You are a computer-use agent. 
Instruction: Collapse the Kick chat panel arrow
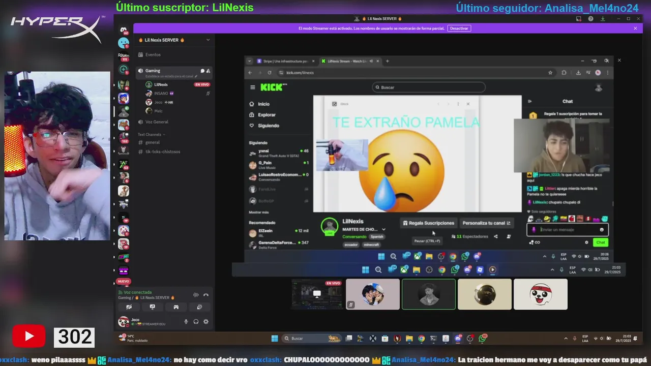529,102
